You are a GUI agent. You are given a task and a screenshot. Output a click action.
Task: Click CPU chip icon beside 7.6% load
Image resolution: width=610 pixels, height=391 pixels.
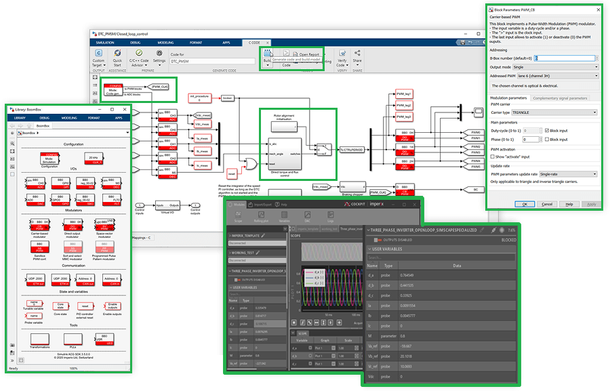tap(502, 230)
